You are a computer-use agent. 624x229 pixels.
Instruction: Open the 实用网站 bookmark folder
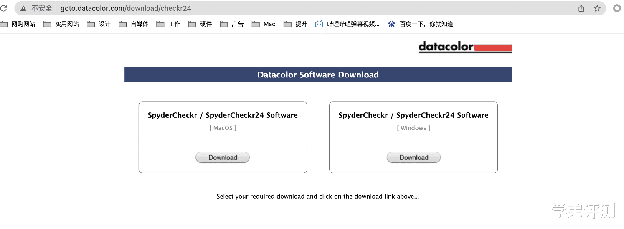click(x=61, y=24)
